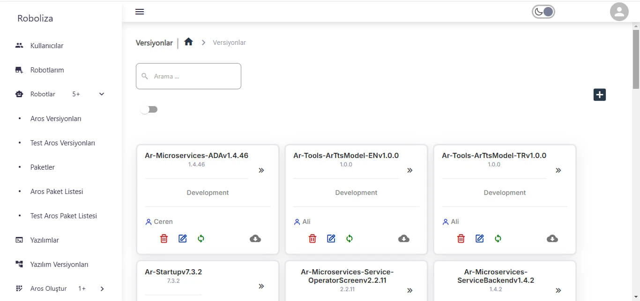The image size is (640, 301).
Task: Download the Ar-Microservices-ADAv1.4.46 package
Action: pyautogui.click(x=255, y=239)
